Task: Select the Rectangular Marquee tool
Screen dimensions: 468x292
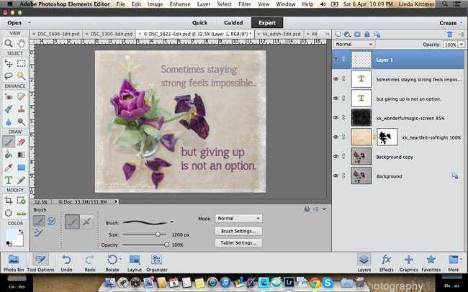Action: tap(21, 63)
